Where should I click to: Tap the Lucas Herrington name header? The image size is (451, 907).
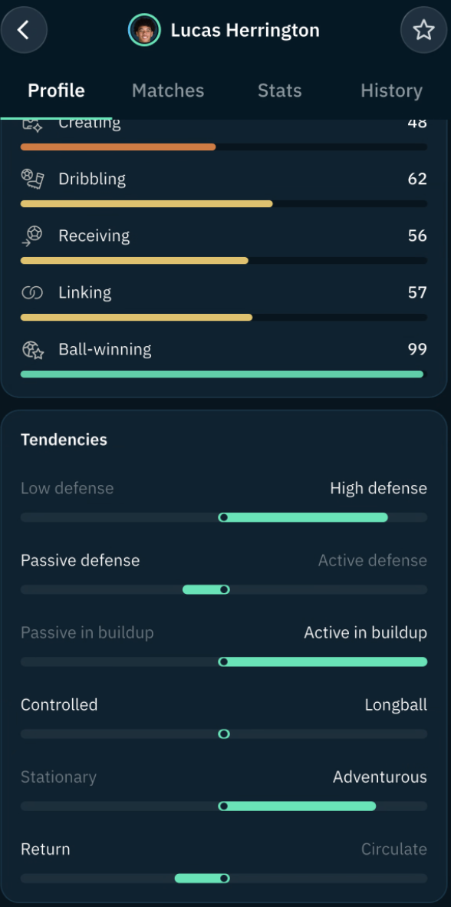coord(245,30)
